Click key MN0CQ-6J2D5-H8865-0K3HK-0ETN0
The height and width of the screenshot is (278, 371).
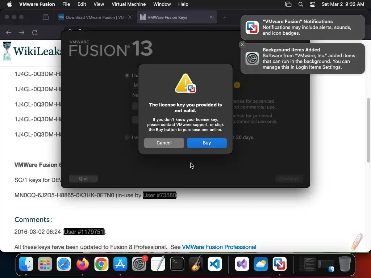(x=64, y=195)
